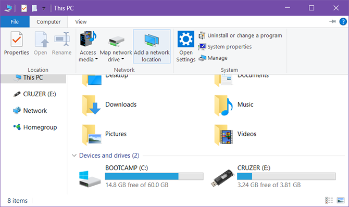Open System properties
Viewport: 349px width, 207px height.
click(225, 47)
